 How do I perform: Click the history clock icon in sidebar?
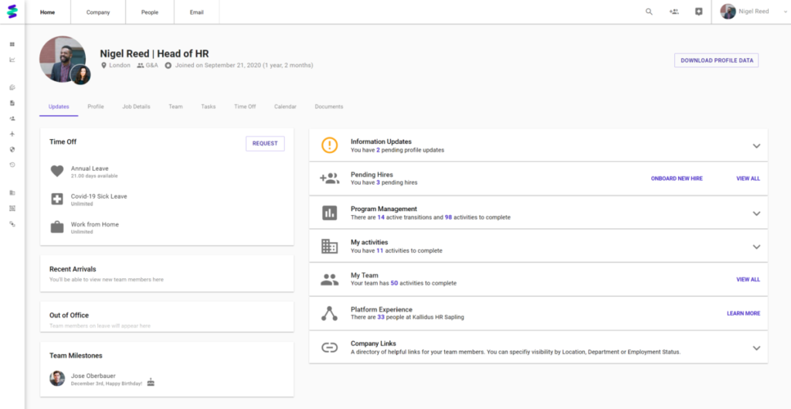12,165
